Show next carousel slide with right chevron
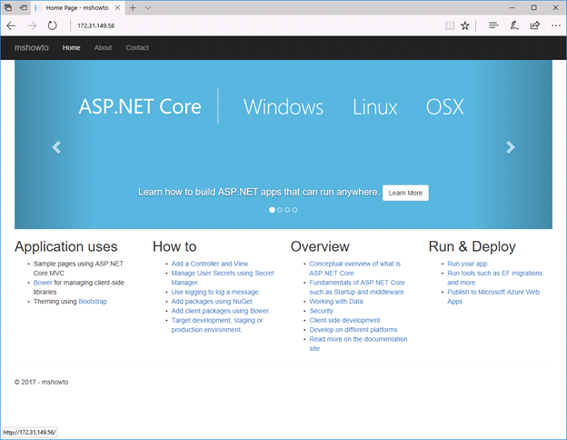This screenshot has height=440, width=567. [x=511, y=147]
